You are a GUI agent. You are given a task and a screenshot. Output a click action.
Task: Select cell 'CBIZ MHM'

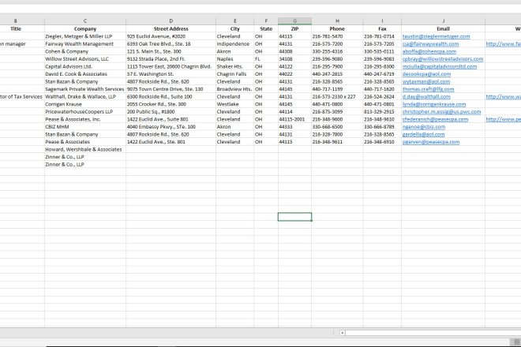pos(85,127)
